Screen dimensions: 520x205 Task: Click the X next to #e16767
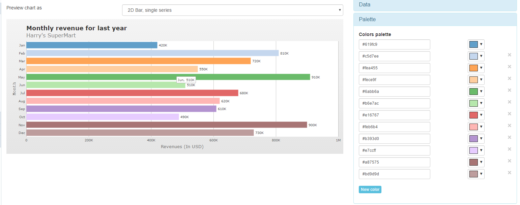click(x=509, y=114)
